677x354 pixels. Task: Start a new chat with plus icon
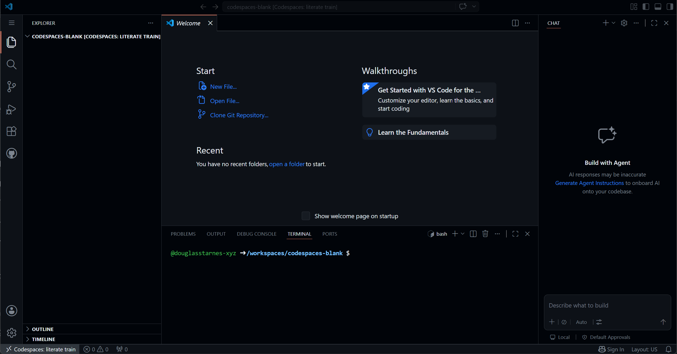pyautogui.click(x=606, y=23)
